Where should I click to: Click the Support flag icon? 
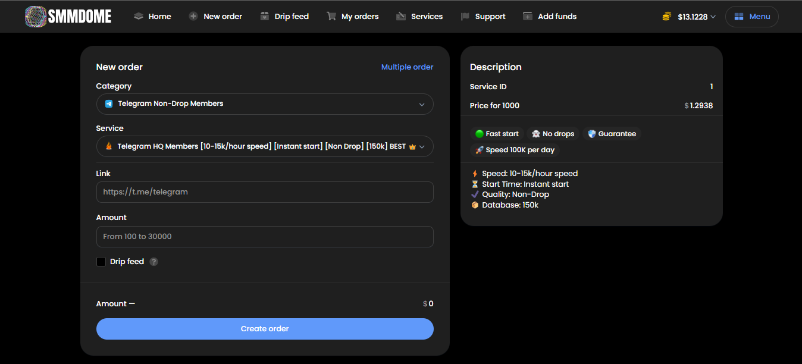465,17
